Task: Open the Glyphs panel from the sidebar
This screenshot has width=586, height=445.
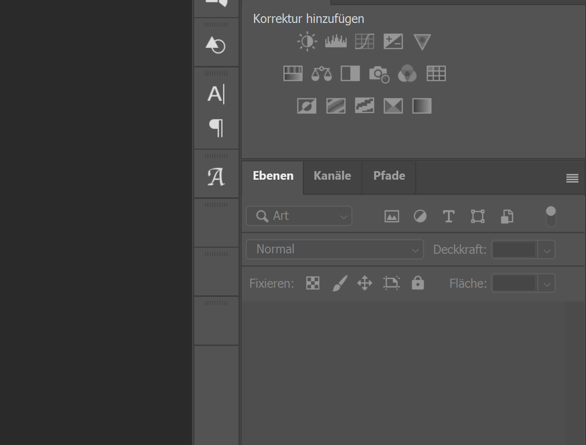Action: pyautogui.click(x=216, y=176)
